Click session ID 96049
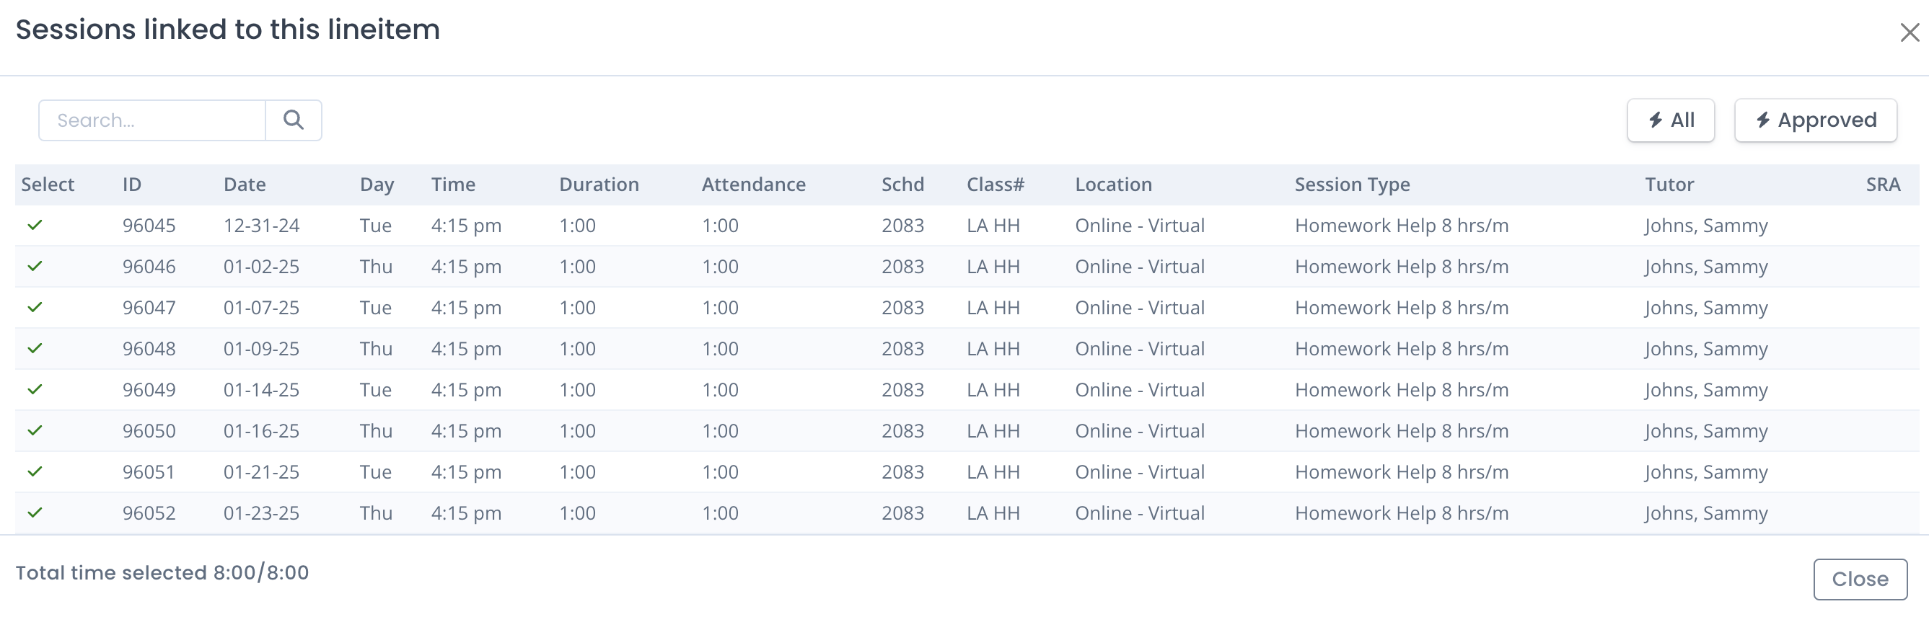 pyautogui.click(x=149, y=391)
